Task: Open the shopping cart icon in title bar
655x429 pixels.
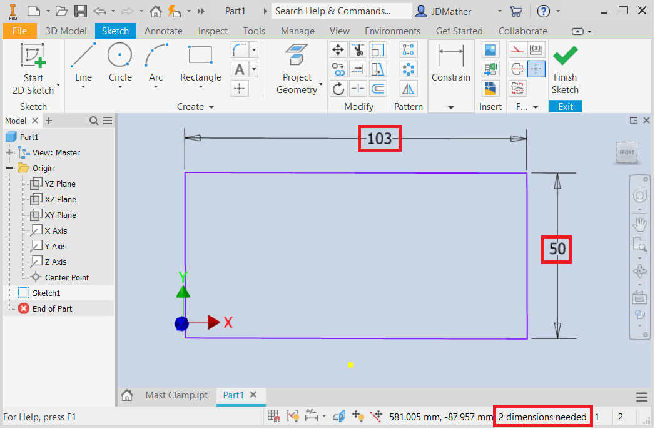Action: [516, 11]
